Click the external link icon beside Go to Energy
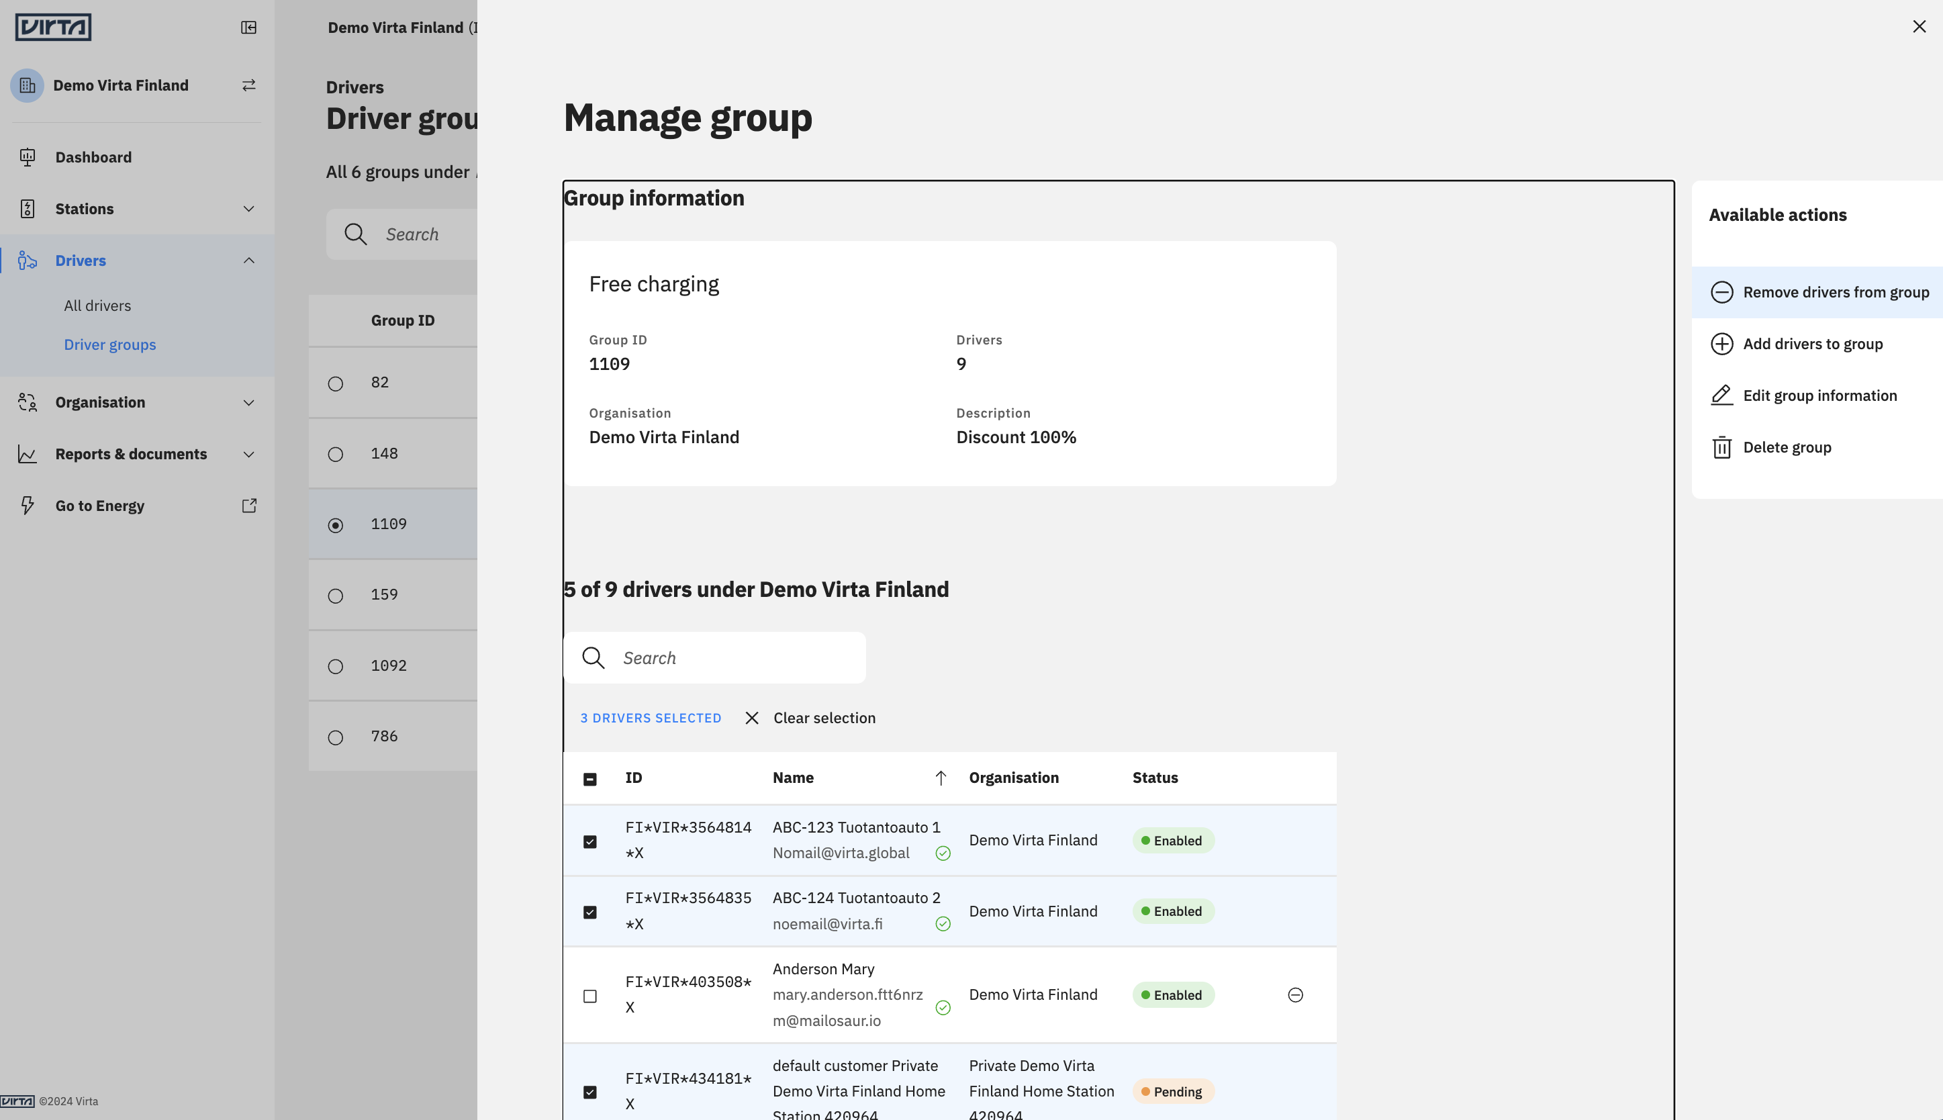This screenshot has width=1943, height=1120. 249,506
